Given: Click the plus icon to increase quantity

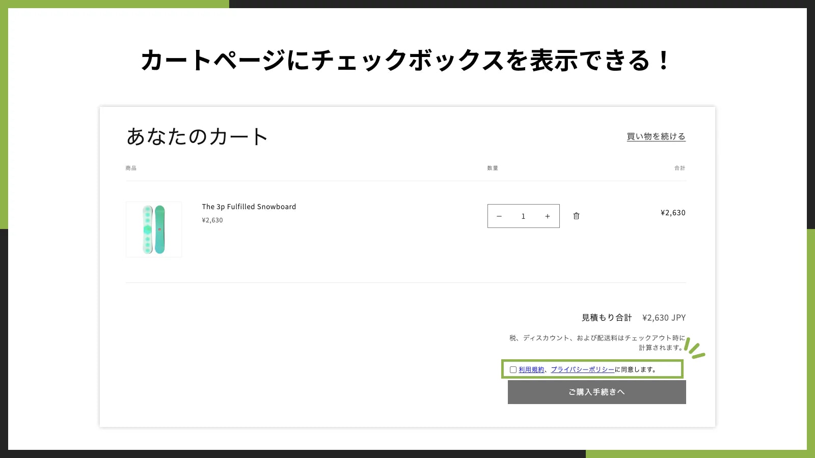Looking at the screenshot, I should point(548,216).
